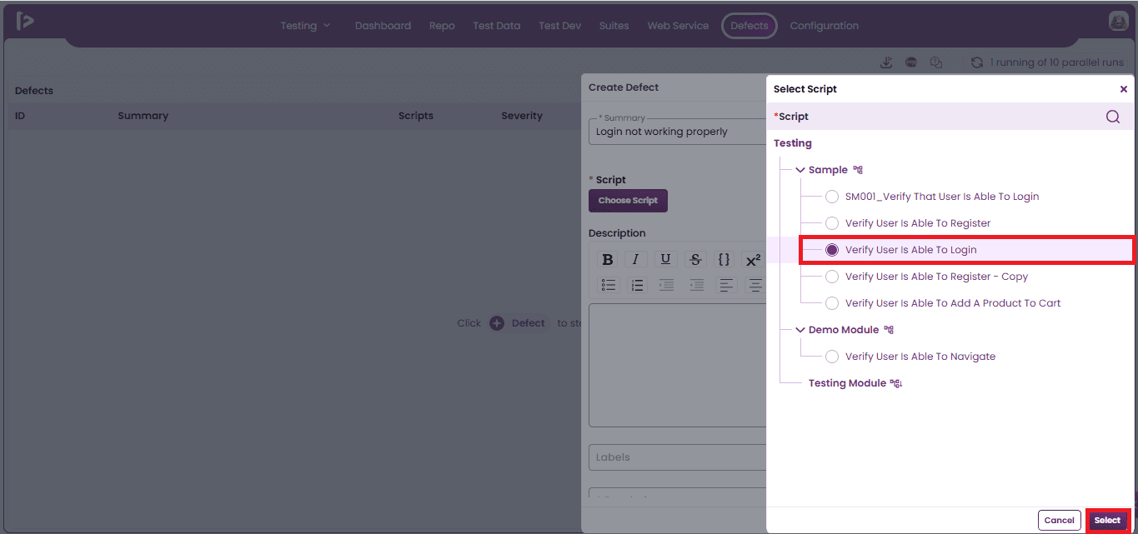Viewport: 1138px width, 534px height.
Task: Click the plus icon beside Defect
Action: [x=497, y=323]
